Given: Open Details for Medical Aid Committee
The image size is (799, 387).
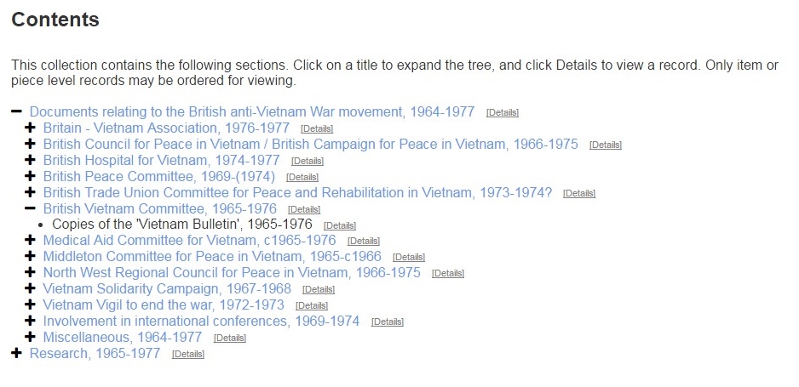Looking at the screenshot, I should pyautogui.click(x=364, y=242).
